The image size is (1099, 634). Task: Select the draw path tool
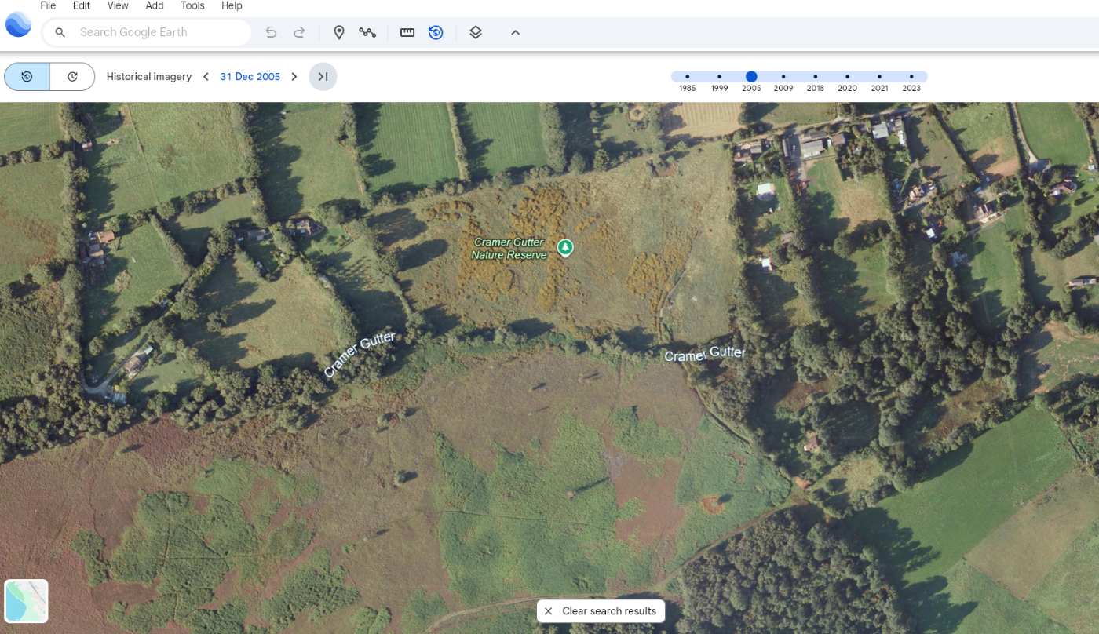point(367,32)
